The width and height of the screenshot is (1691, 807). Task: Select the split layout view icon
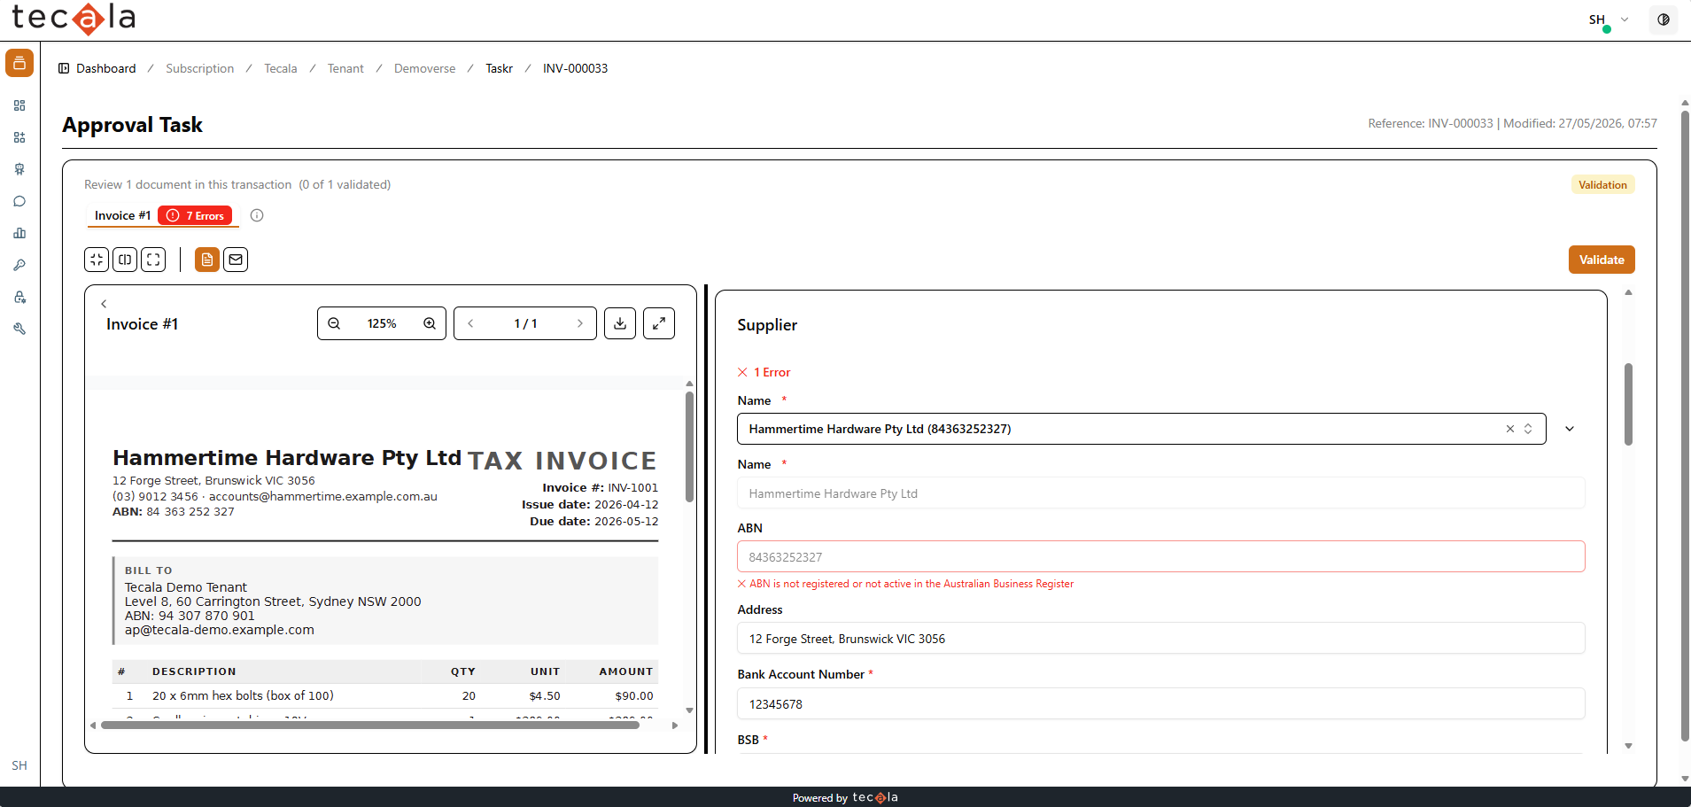[125, 260]
